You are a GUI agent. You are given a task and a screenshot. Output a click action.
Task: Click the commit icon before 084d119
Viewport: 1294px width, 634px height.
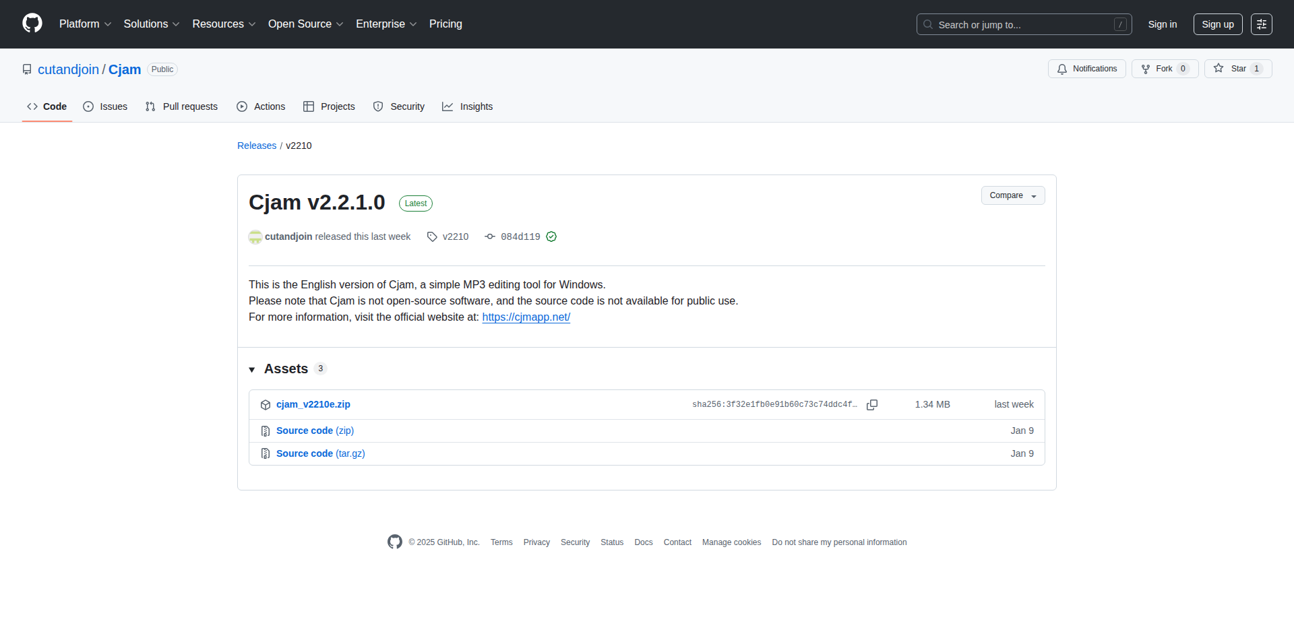coord(490,236)
